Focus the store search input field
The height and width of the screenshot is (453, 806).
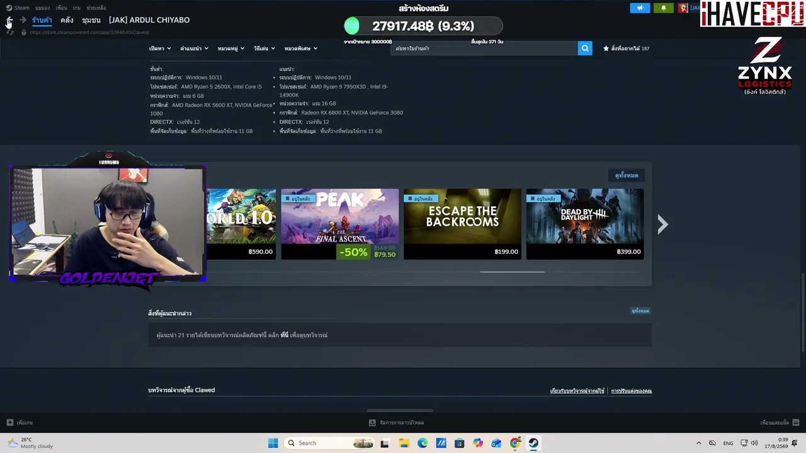pos(484,48)
